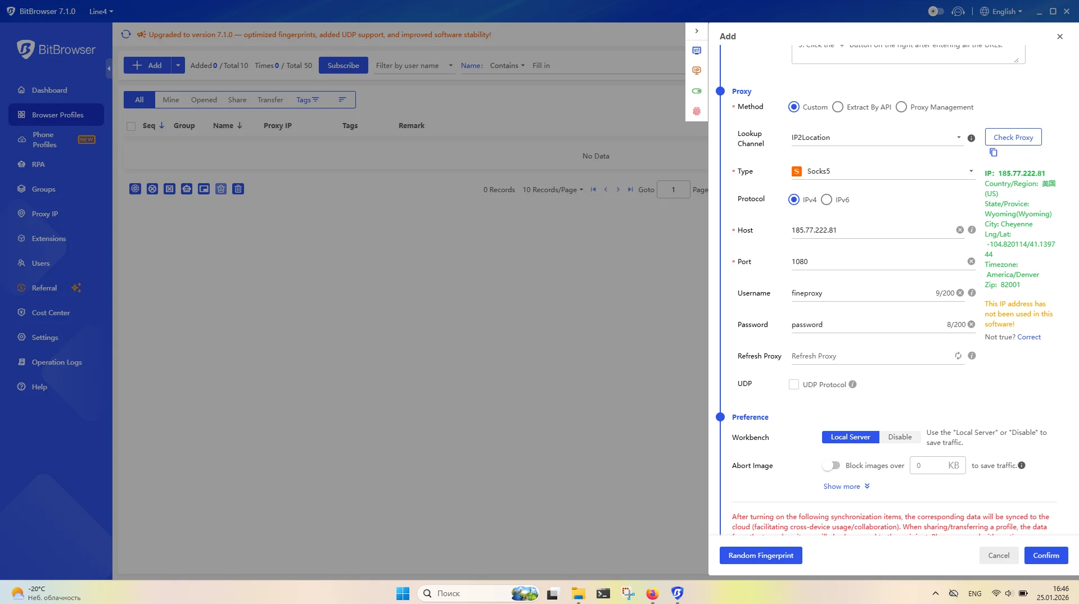
Task: Open Extensions in sidebar
Action: 49,238
